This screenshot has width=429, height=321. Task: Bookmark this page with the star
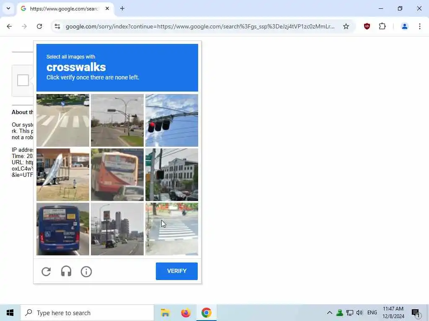tap(346, 26)
